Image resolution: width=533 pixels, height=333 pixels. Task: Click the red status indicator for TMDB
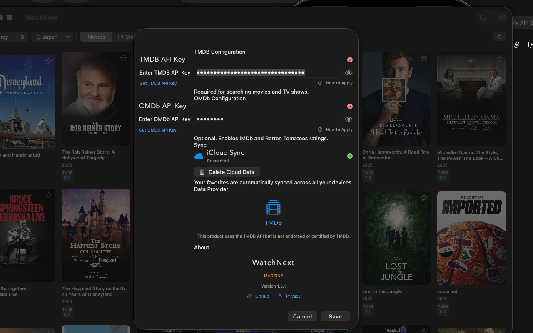pos(350,60)
